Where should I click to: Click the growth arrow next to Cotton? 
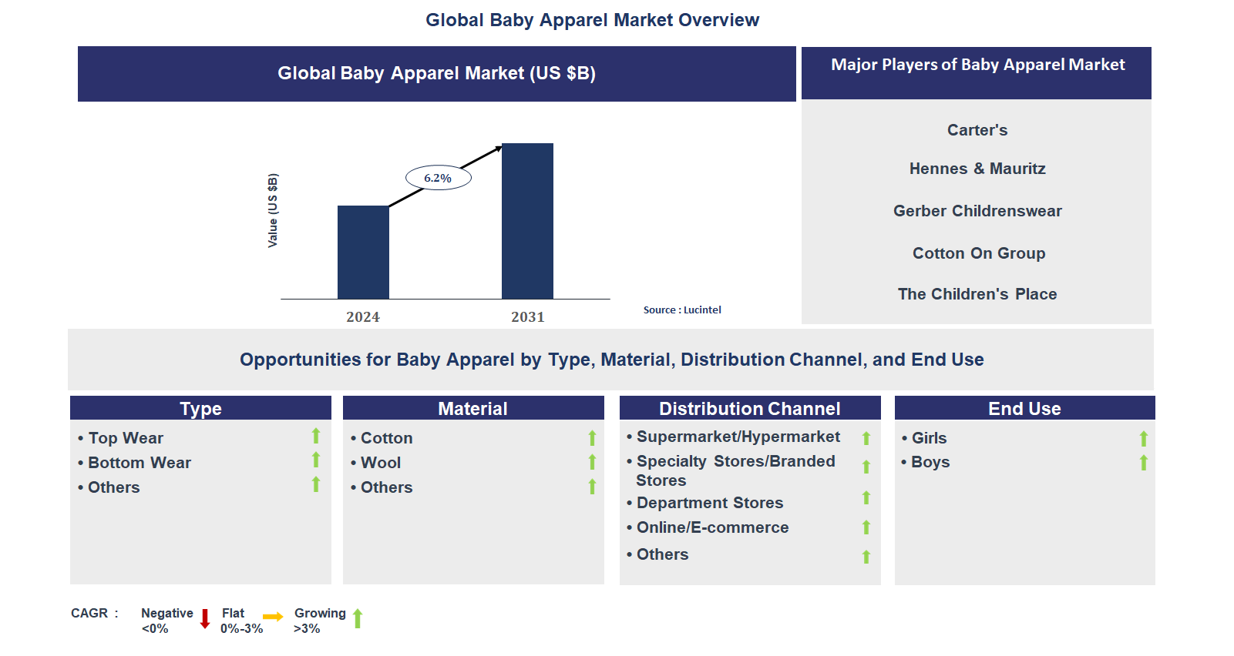click(x=592, y=438)
